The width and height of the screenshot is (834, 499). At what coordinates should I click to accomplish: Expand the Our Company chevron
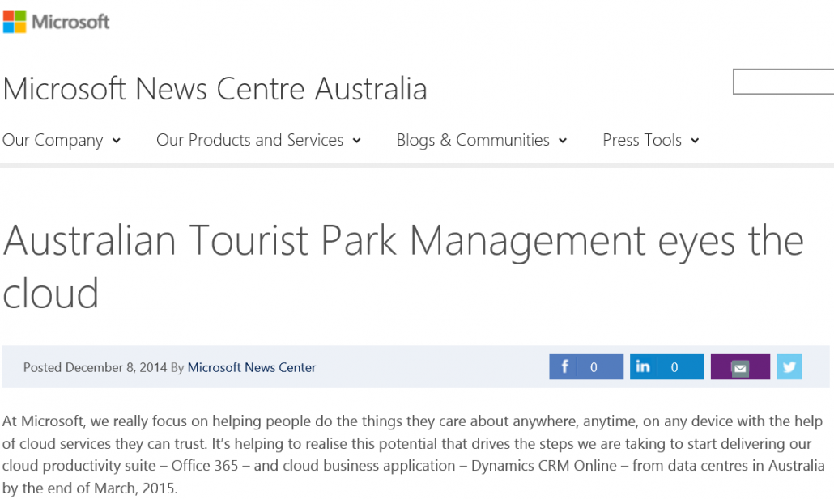(x=117, y=141)
